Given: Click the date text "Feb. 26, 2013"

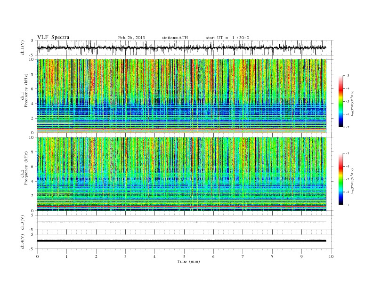Looking at the screenshot, I should click(131, 38).
